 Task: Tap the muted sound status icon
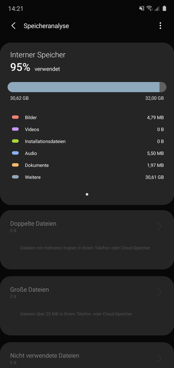point(142,9)
